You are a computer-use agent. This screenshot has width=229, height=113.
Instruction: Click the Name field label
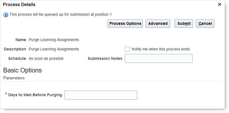tap(21, 40)
